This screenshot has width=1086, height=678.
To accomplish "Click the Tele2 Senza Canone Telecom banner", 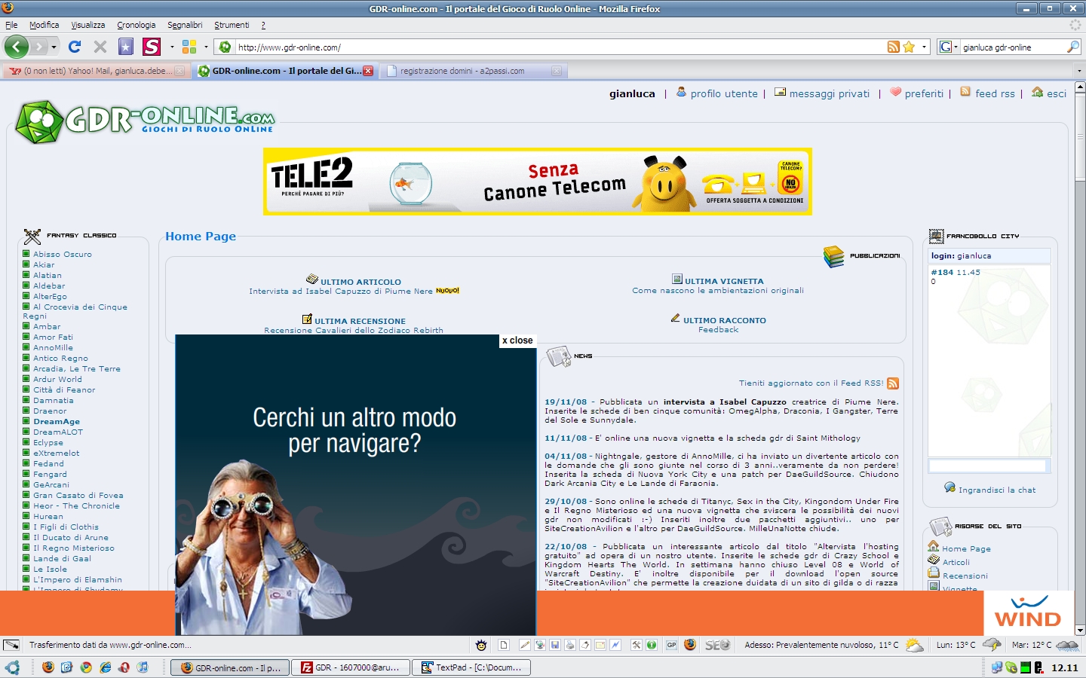I will pyautogui.click(x=538, y=182).
